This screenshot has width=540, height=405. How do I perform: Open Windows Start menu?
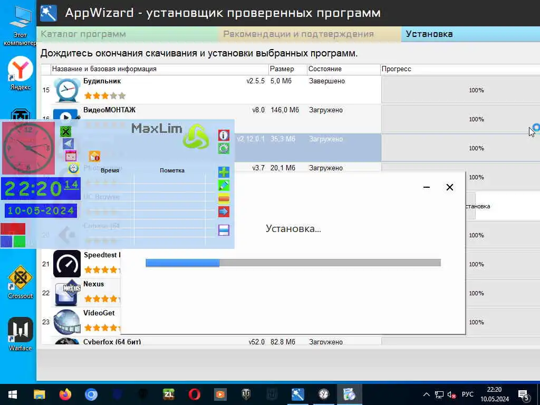(x=13, y=394)
